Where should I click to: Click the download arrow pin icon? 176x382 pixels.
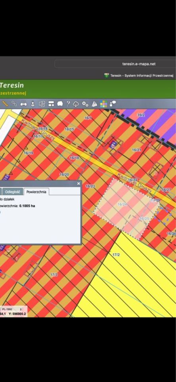pyautogui.click(x=33, y=104)
